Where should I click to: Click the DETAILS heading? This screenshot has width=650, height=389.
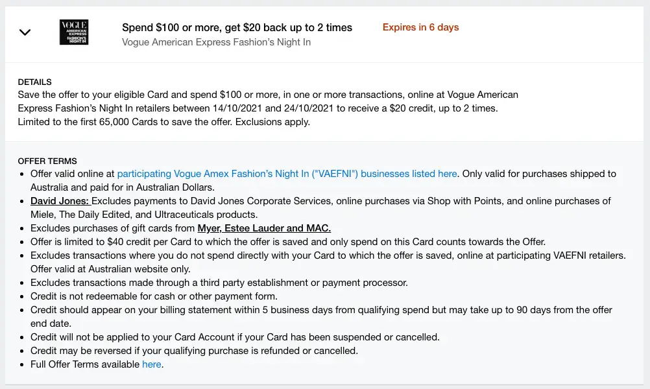click(35, 82)
